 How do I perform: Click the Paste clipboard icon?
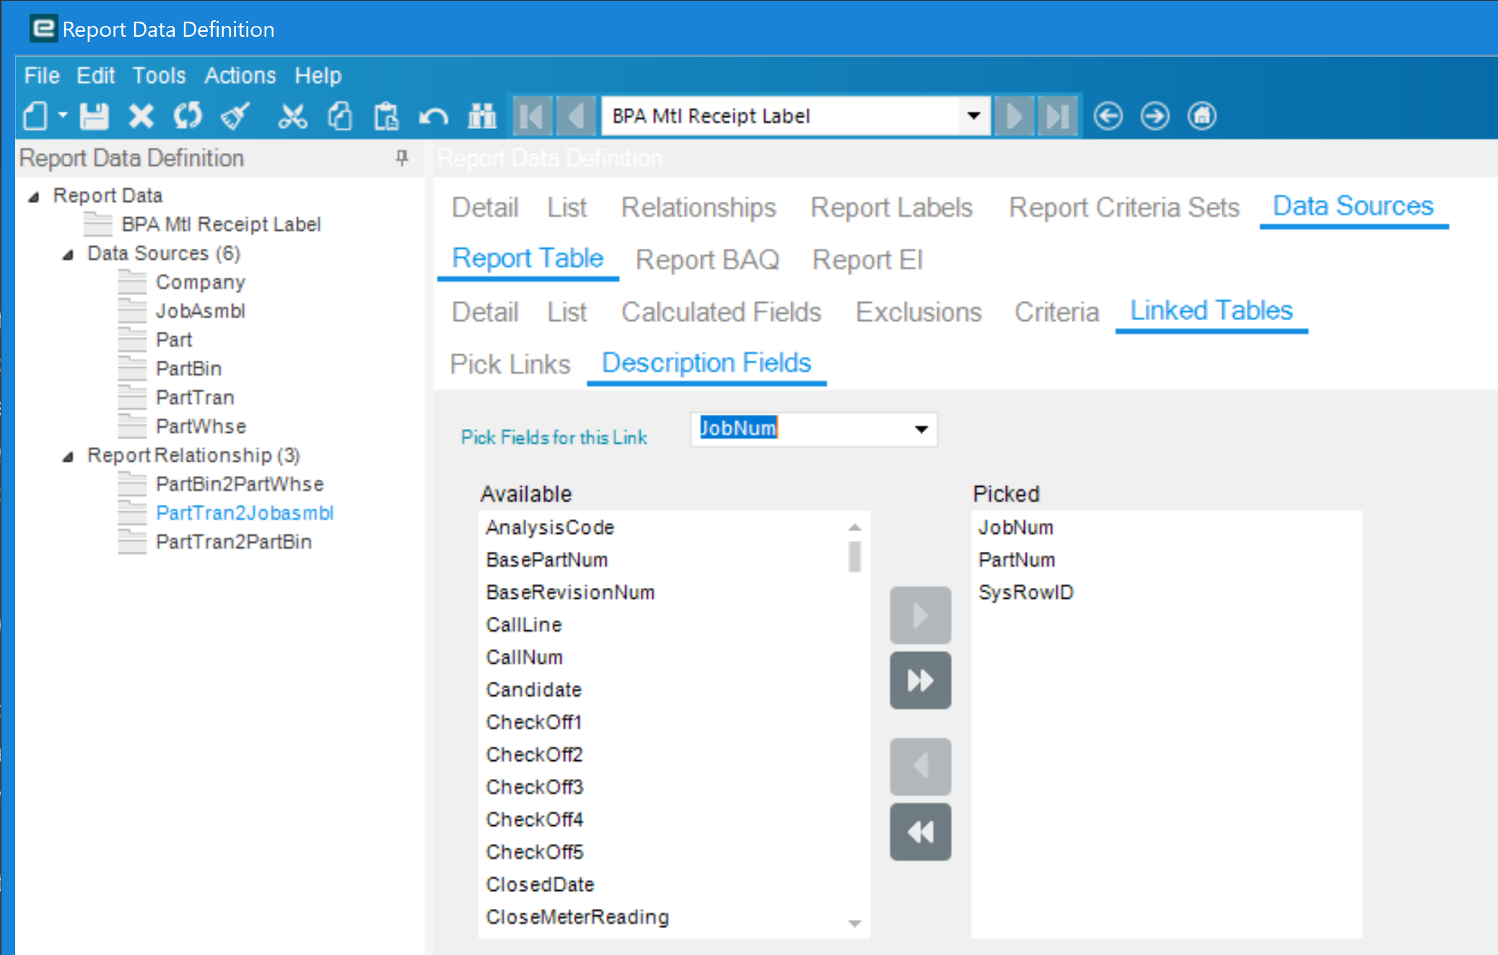386,116
